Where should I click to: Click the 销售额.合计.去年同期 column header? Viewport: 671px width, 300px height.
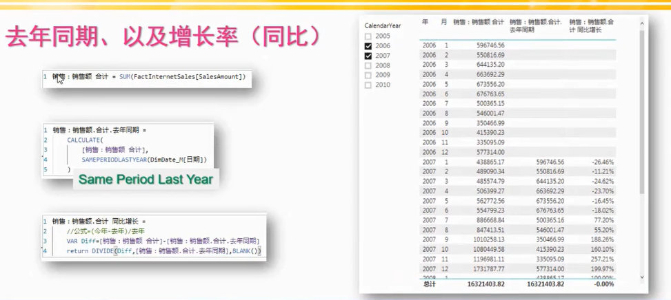(x=535, y=26)
